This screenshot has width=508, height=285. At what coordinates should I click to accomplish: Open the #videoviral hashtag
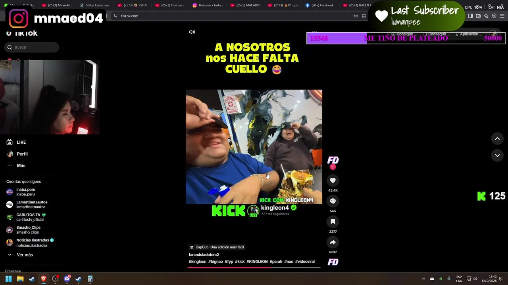305,262
